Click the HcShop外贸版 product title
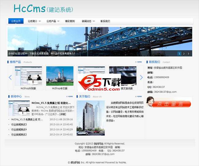Viewport: 199px width, 166px height. coord(28,88)
